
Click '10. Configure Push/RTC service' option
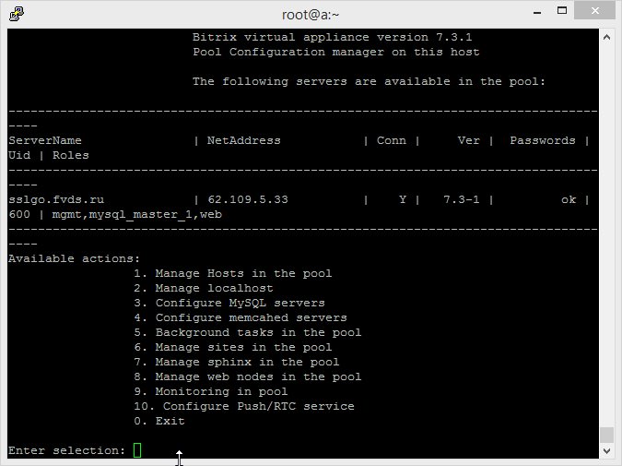coord(244,406)
